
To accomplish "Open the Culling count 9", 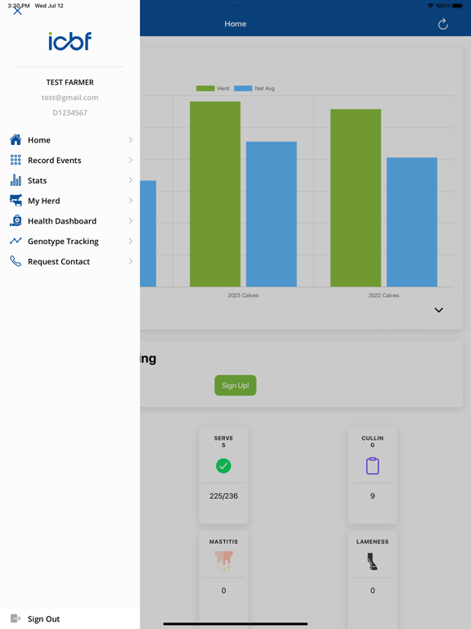I will pyautogui.click(x=373, y=496).
